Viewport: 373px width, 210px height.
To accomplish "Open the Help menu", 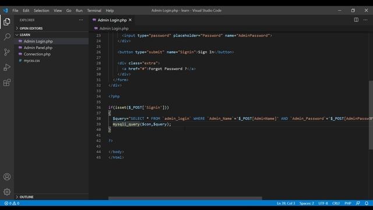I will [110, 10].
